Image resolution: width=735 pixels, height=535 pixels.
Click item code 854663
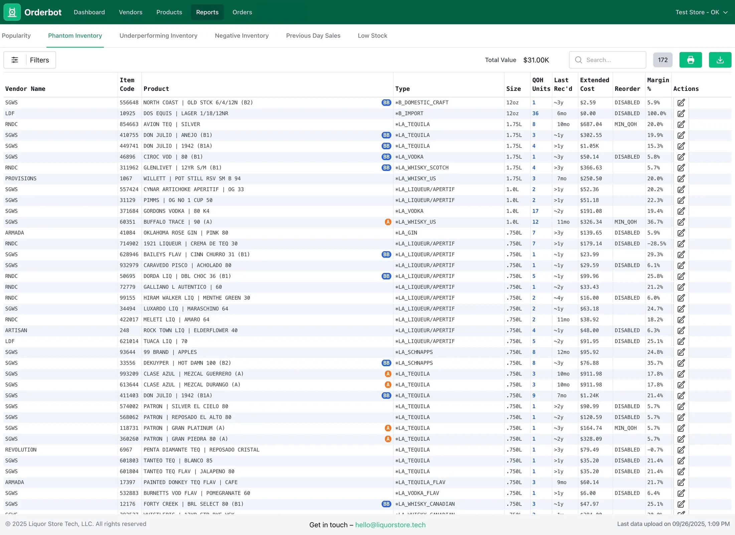pyautogui.click(x=129, y=124)
